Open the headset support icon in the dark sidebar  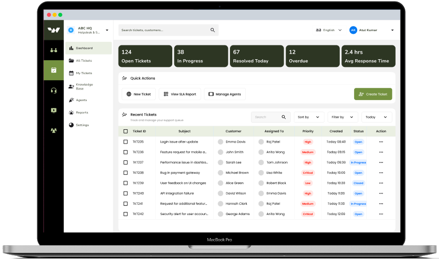pyautogui.click(x=54, y=90)
